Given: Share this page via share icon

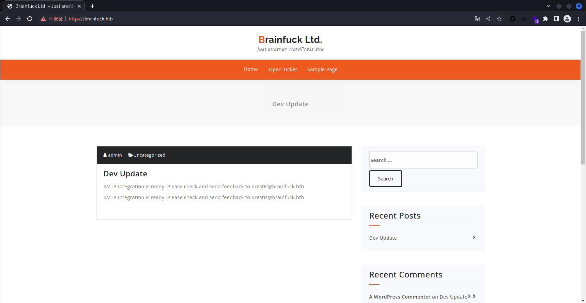Looking at the screenshot, I should coord(488,19).
